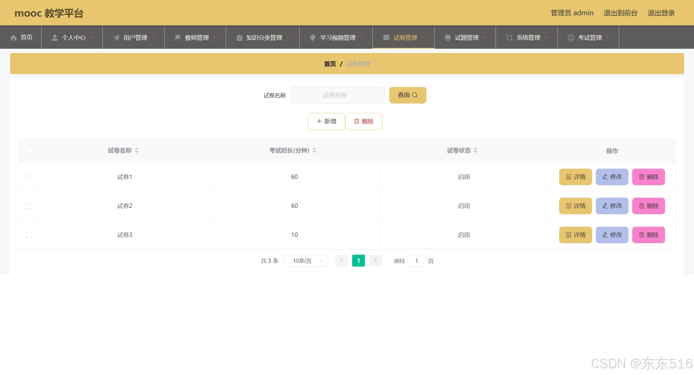Check the checkbox for 试卷1 row
This screenshot has width=694, height=375.
29,177
